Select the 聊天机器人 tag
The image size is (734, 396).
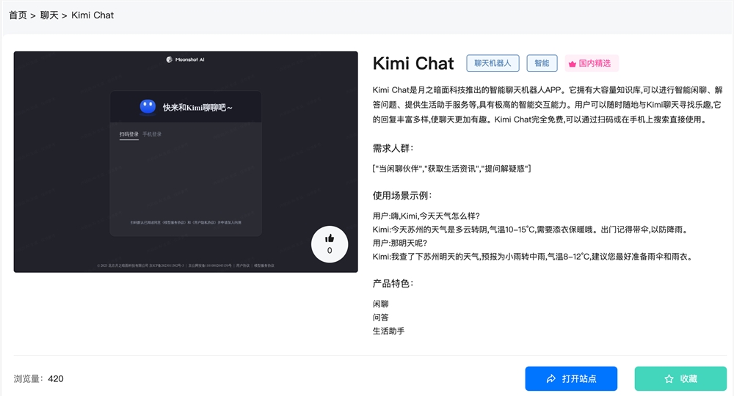click(493, 63)
